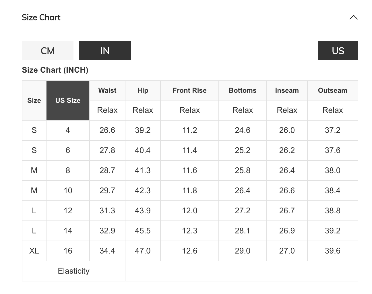Click the Size Chart heading
This screenshot has height=294, width=372.
tap(41, 18)
